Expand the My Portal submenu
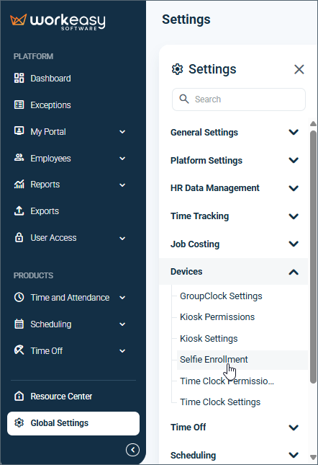 tap(122, 132)
